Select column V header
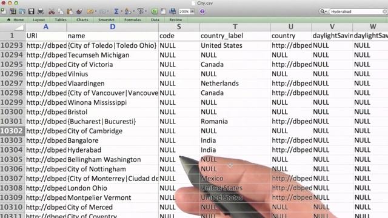This screenshot has width=388, height=218. [332, 27]
